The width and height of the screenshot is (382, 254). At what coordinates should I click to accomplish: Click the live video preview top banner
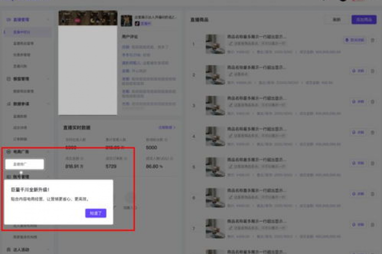(x=88, y=18)
